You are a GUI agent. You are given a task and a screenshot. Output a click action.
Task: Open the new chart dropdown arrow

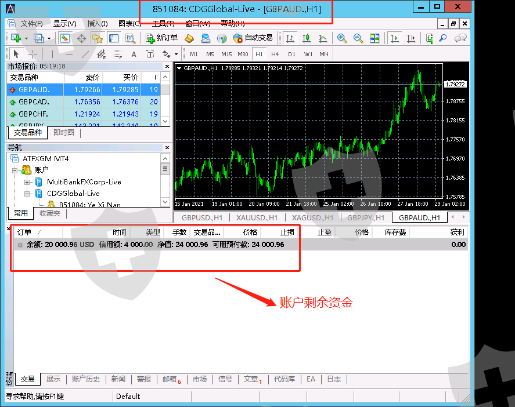pyautogui.click(x=26, y=38)
